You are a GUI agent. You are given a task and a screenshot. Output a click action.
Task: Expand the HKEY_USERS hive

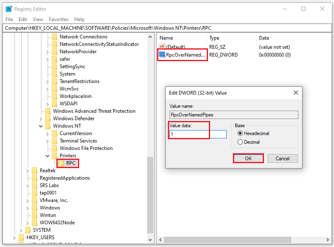pyautogui.click(x=14, y=238)
